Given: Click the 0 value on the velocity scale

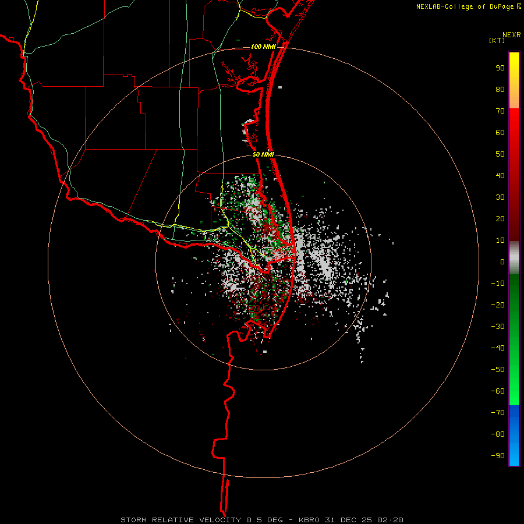Looking at the screenshot, I should 502,261.
